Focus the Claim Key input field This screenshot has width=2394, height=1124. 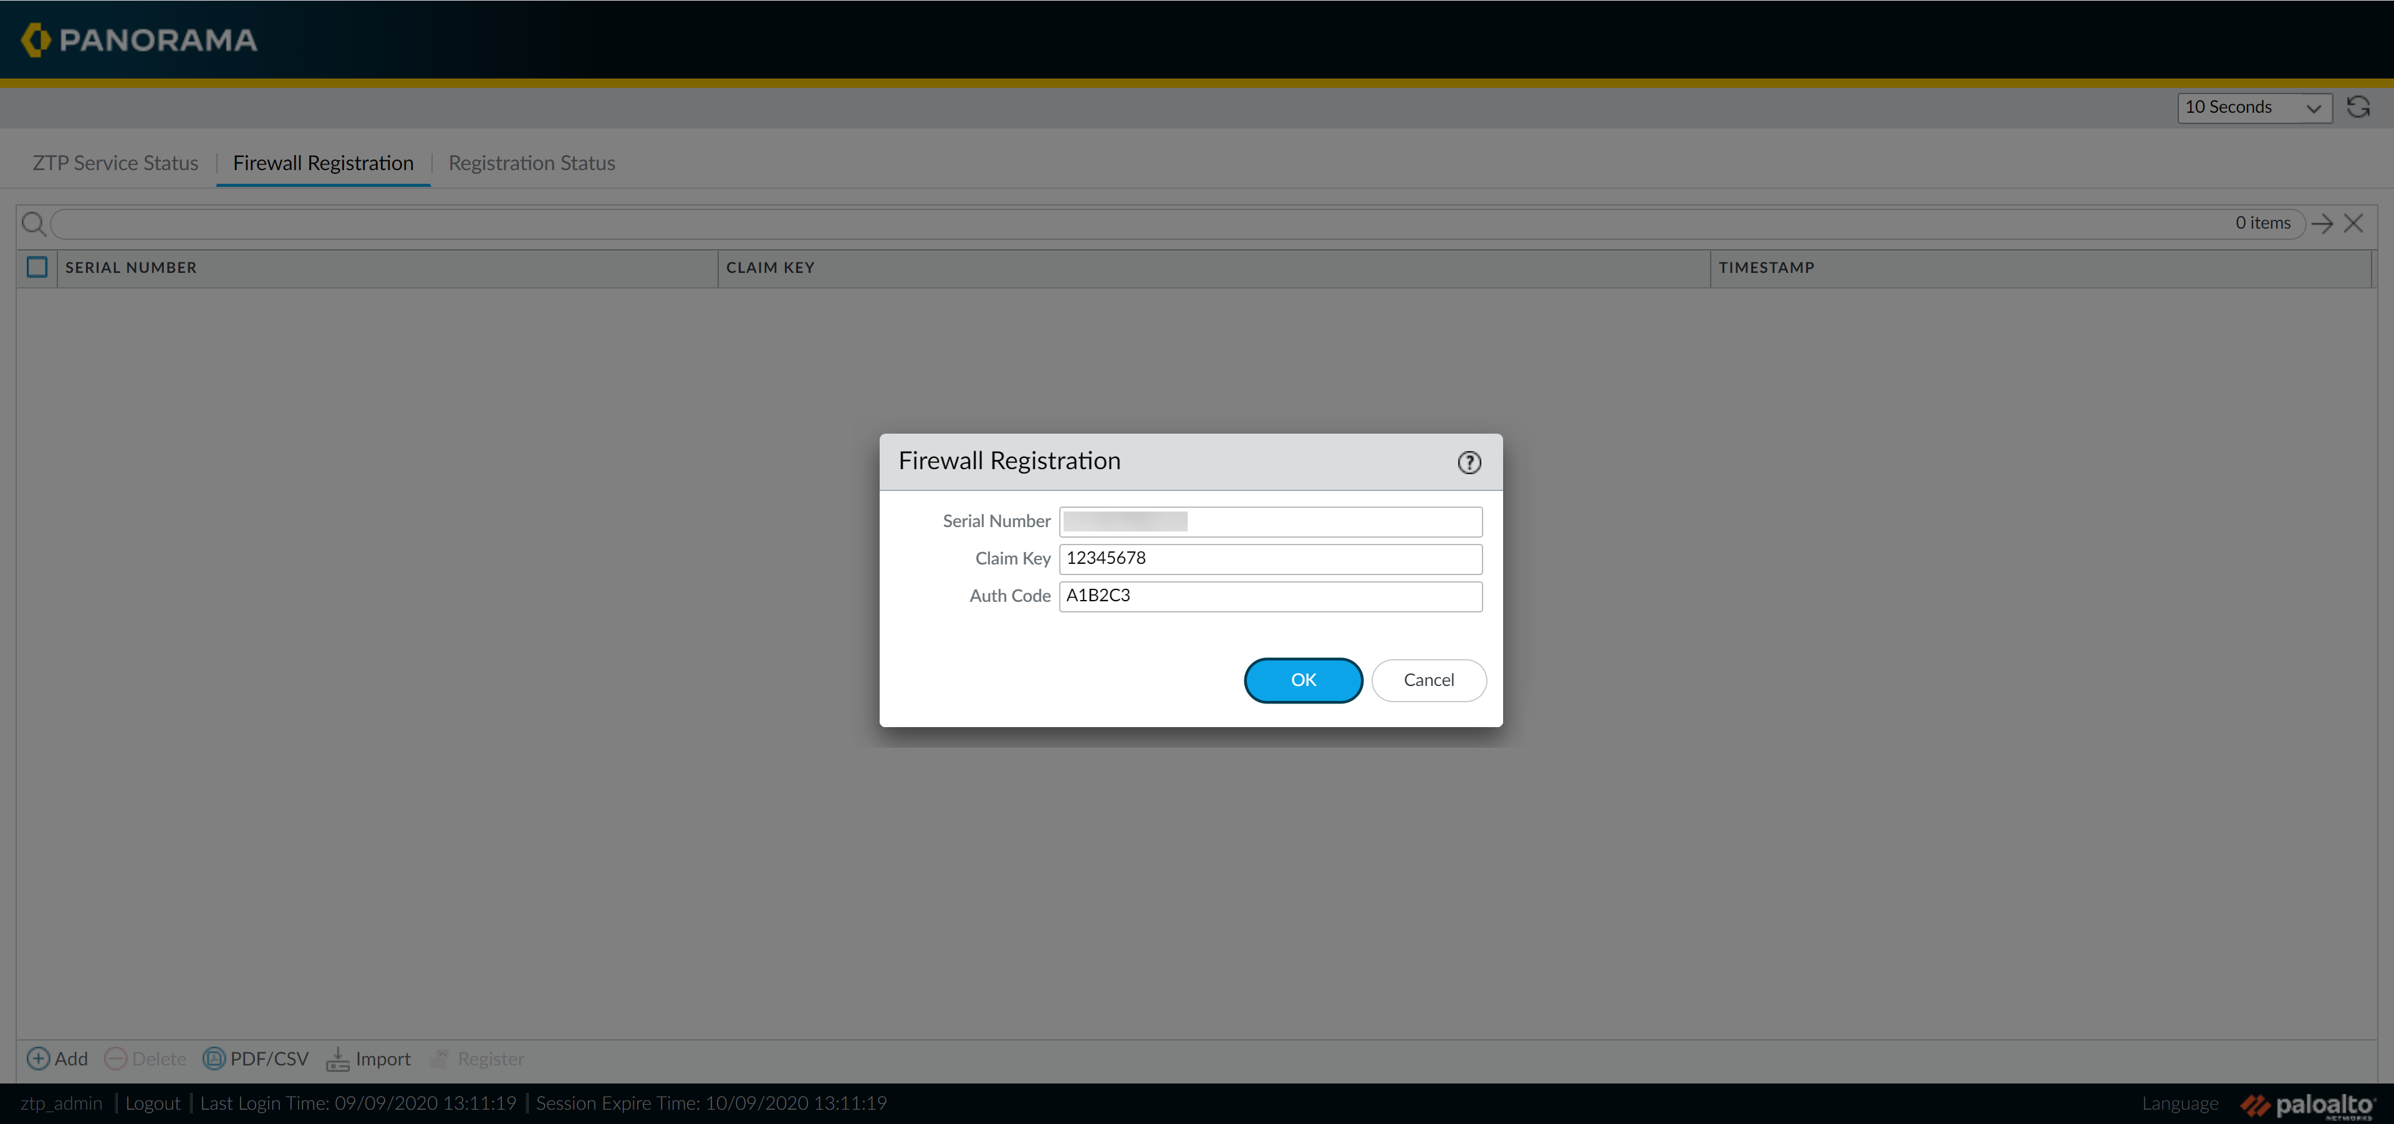click(x=1269, y=558)
